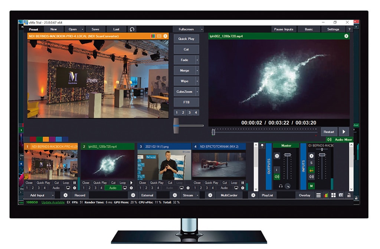Click the undo arrow icon beside Last
Image resolution: width=380 pixels, height=249 pixels.
(132, 29)
